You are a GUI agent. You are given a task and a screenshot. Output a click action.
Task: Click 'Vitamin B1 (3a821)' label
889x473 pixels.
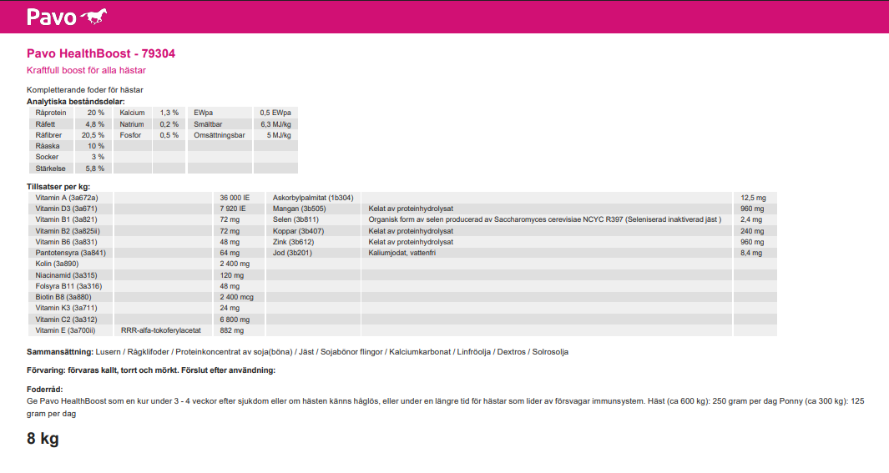(66, 219)
